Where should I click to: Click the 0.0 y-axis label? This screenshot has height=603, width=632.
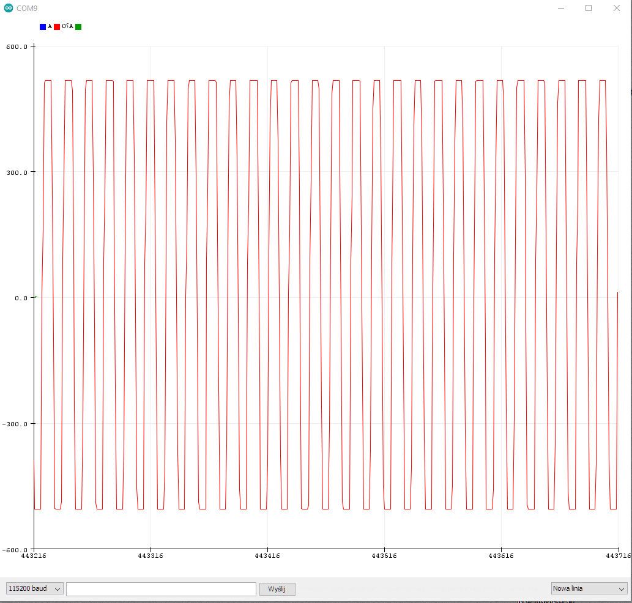point(21,298)
